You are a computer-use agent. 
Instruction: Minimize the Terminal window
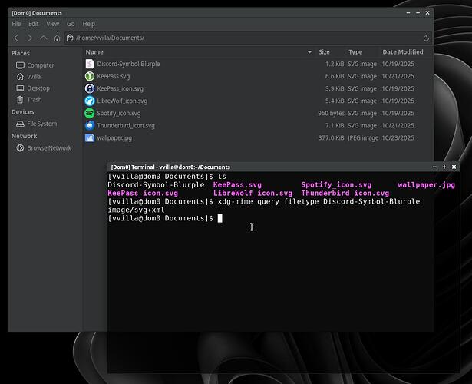(434, 167)
